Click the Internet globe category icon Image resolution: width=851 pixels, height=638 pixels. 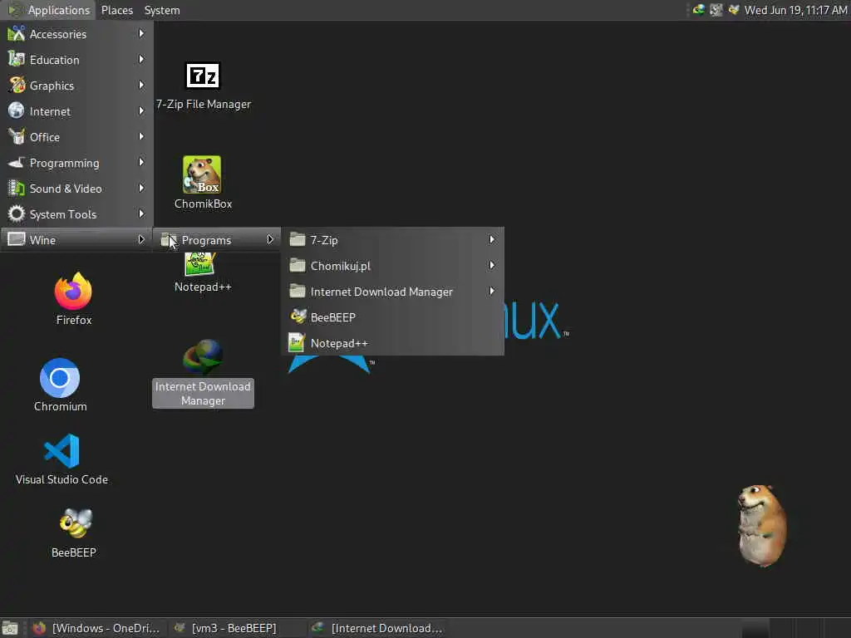point(17,110)
